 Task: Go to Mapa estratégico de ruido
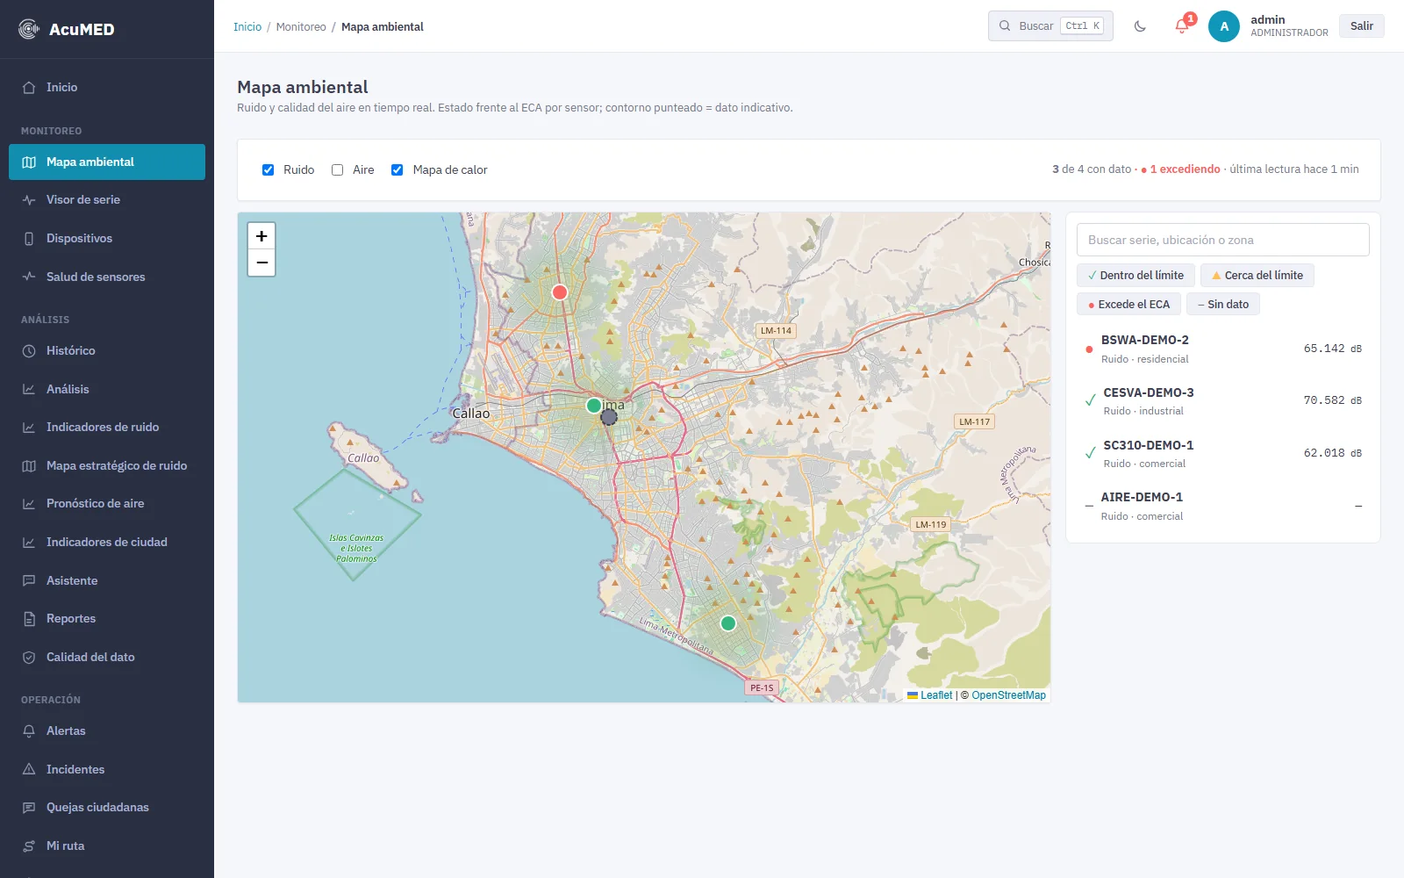(x=107, y=466)
